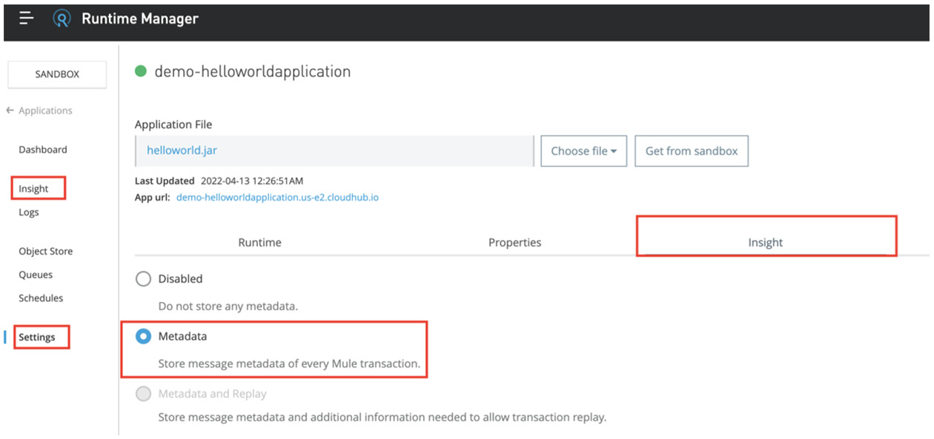
Task: Click the back arrow next to Applications
Action: click(10, 110)
